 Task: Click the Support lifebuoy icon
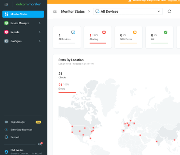point(7,137)
